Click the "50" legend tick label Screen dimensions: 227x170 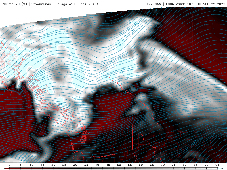click(119, 165)
